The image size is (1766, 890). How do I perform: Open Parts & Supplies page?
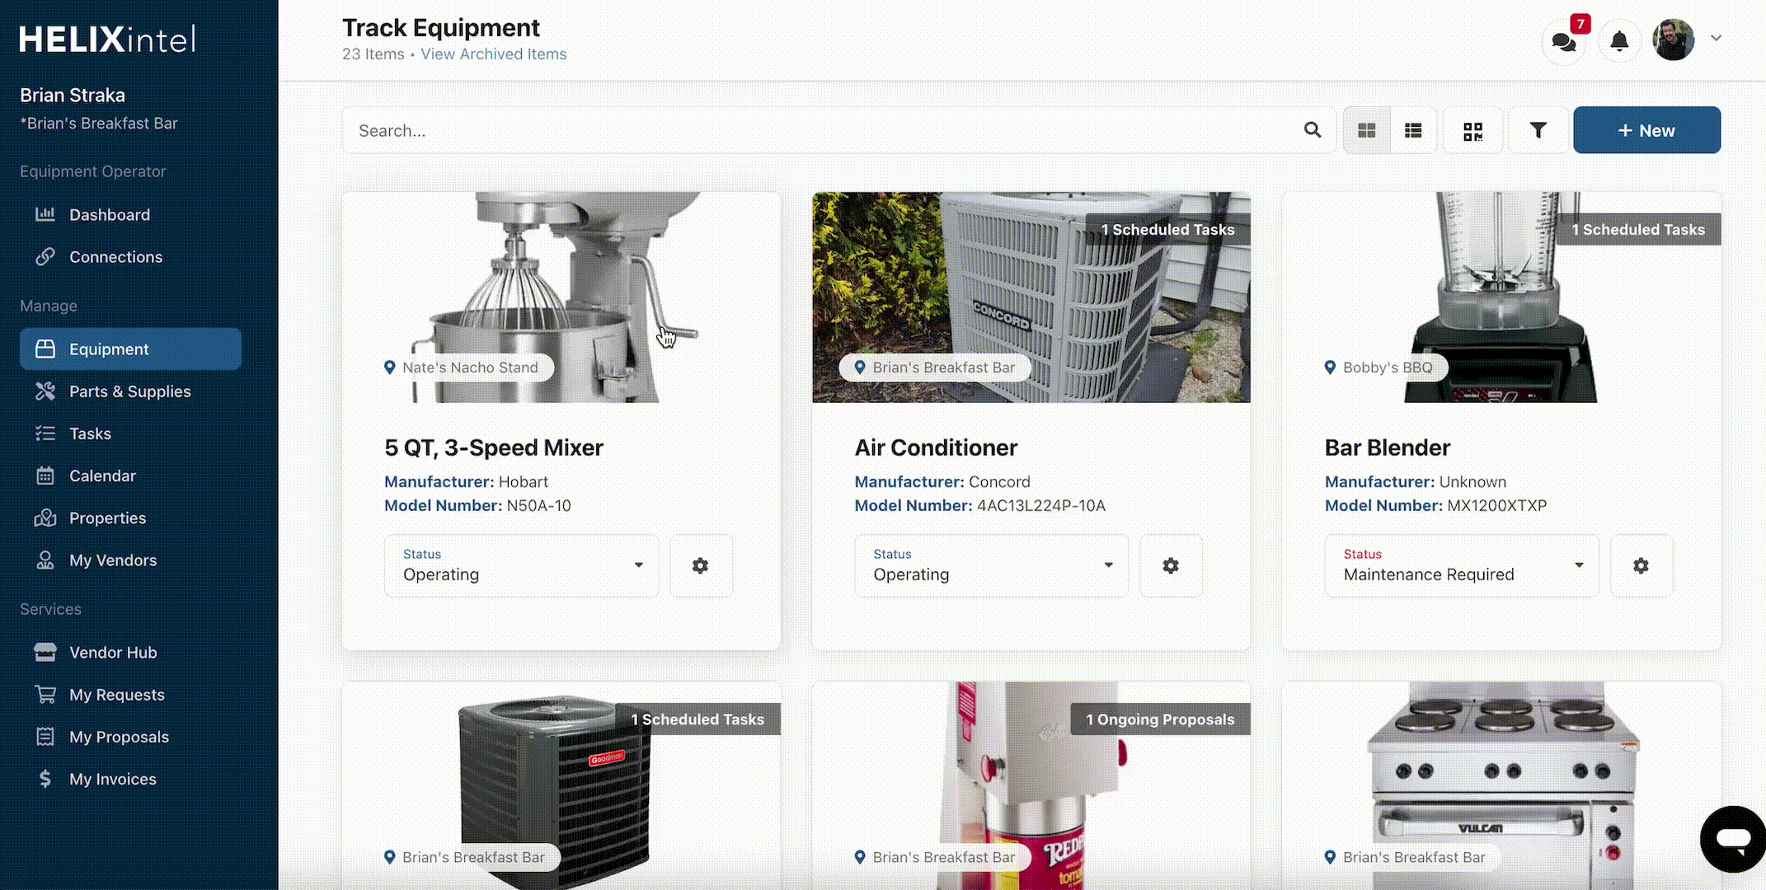(130, 391)
